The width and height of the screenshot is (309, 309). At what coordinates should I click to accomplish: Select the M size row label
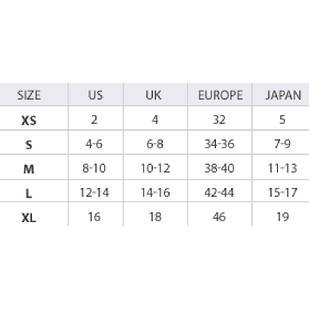[29, 169]
